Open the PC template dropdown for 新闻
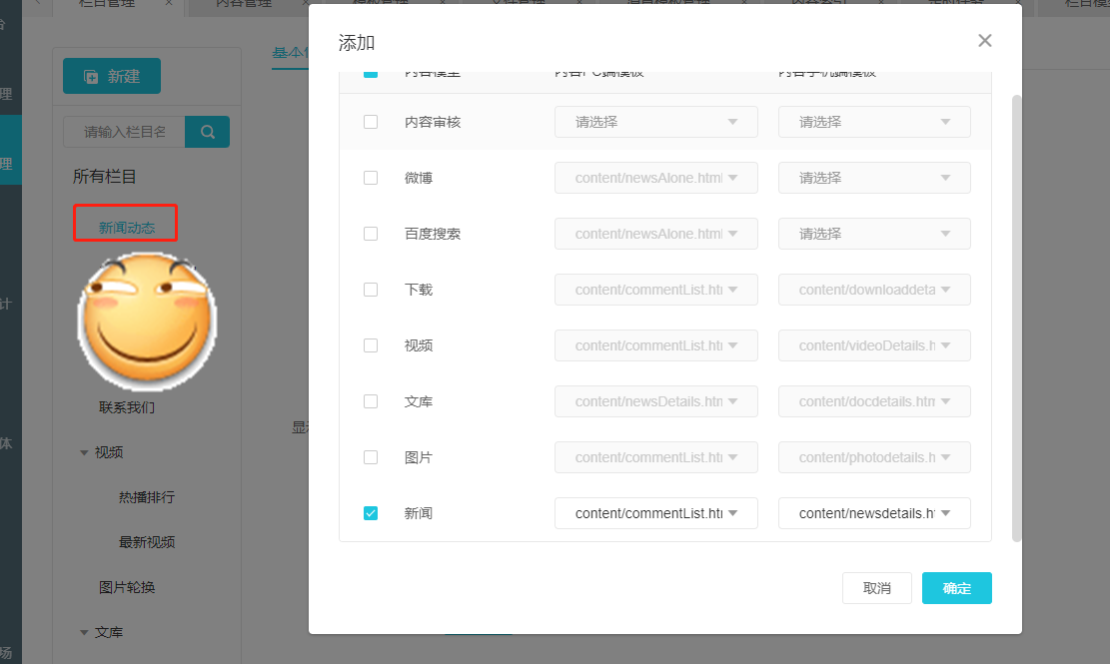Screen dimensions: 1110x664 point(655,513)
